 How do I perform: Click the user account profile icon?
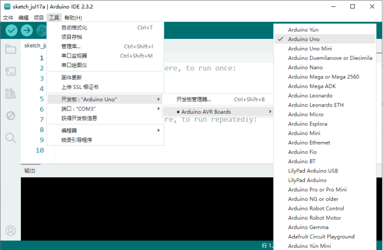click(11, 230)
